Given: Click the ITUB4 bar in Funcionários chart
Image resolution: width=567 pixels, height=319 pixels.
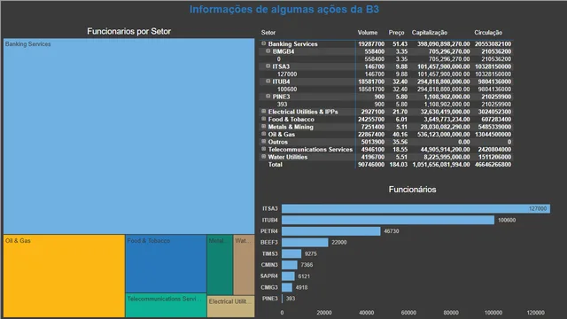Looking at the screenshot, I should coord(388,220).
